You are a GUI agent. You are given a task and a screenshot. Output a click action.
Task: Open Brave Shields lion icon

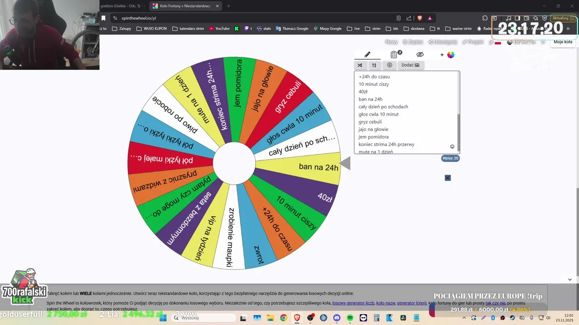coord(420,18)
